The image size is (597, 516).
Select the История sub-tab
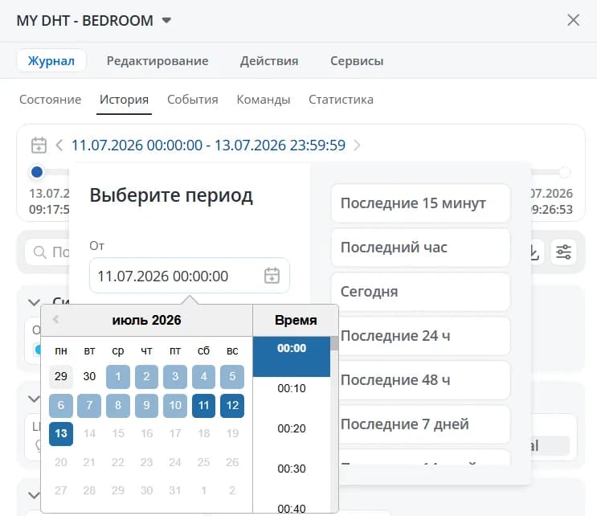pos(124,100)
